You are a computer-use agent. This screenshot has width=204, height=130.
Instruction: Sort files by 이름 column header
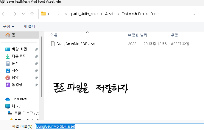tap(54, 35)
